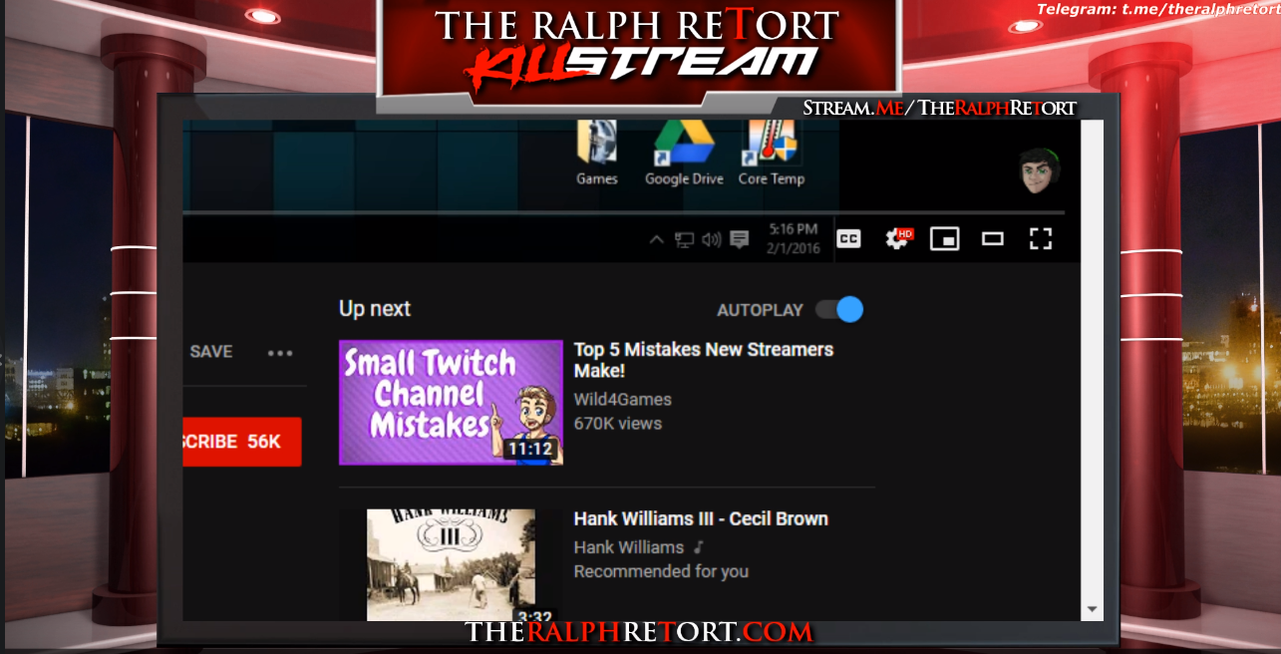1281x654 pixels.
Task: Click the video progress bar
Action: pos(624,212)
